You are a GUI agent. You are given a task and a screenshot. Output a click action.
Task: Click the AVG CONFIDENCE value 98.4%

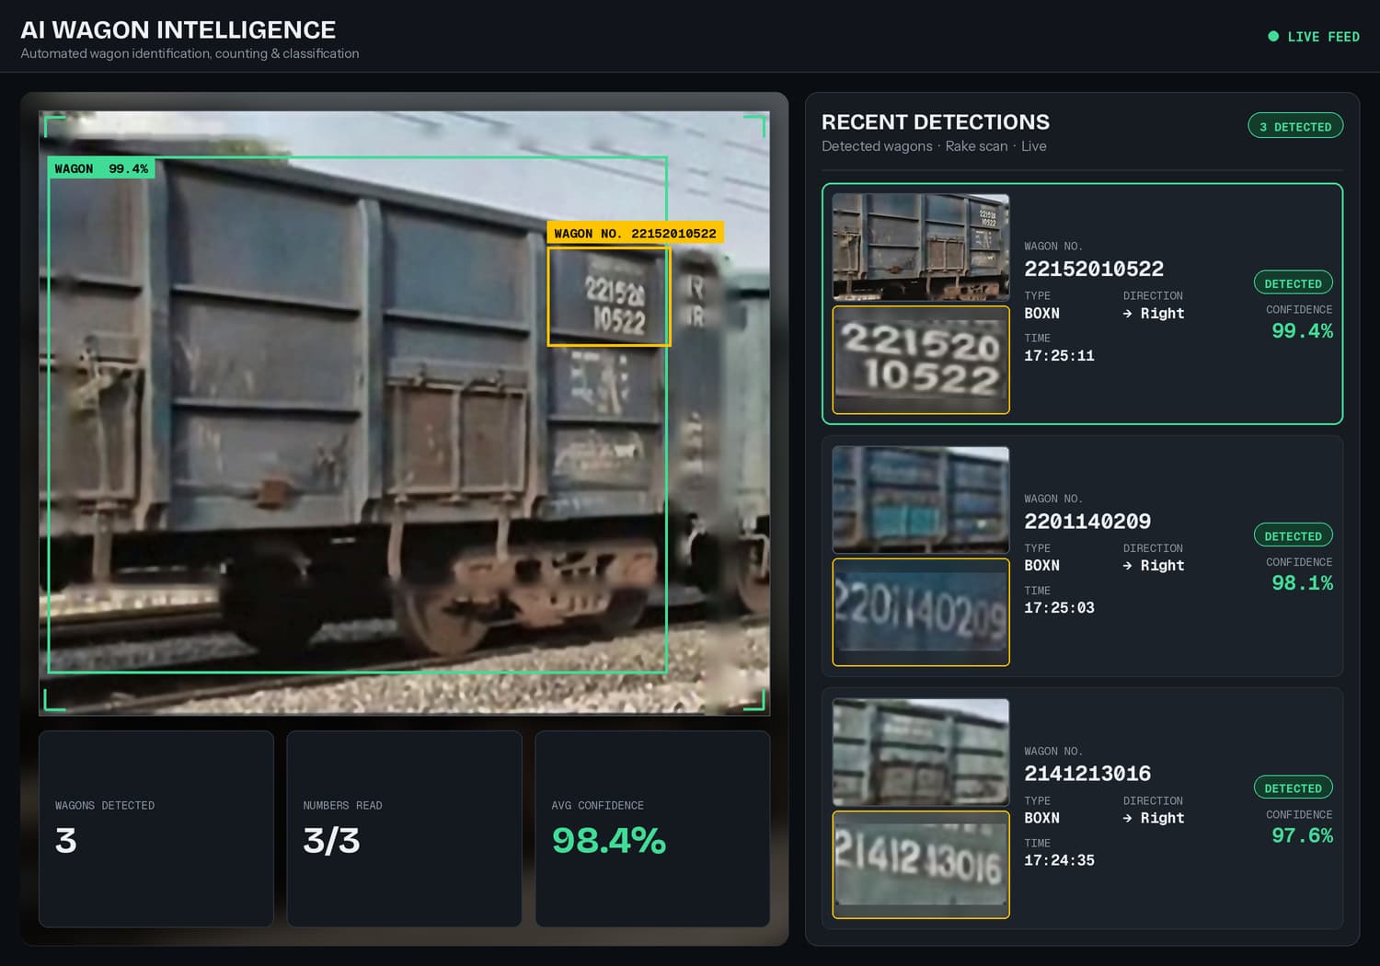pos(609,841)
